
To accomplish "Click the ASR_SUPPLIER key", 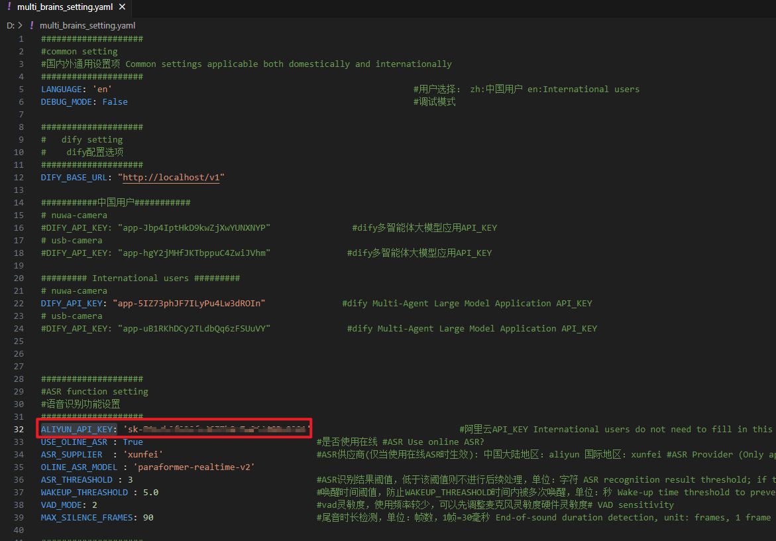I will (72, 454).
